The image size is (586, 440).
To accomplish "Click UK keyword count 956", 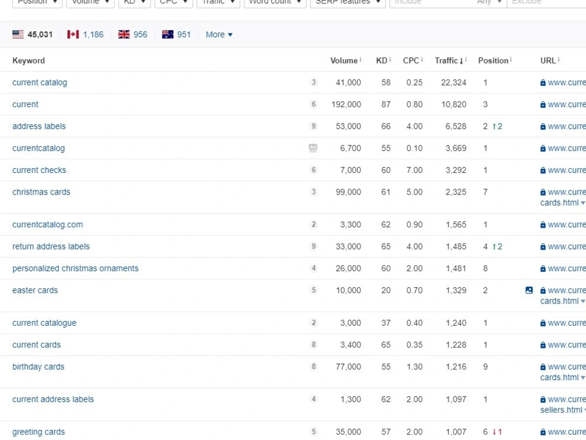I will (x=140, y=35).
